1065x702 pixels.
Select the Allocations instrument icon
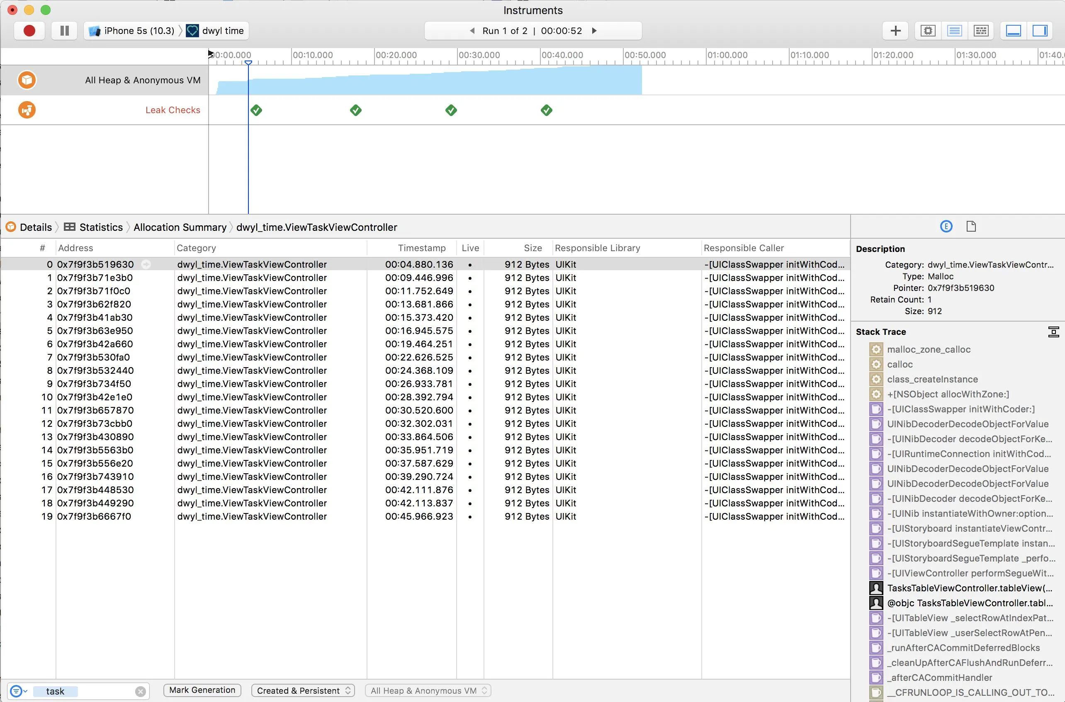pyautogui.click(x=27, y=80)
